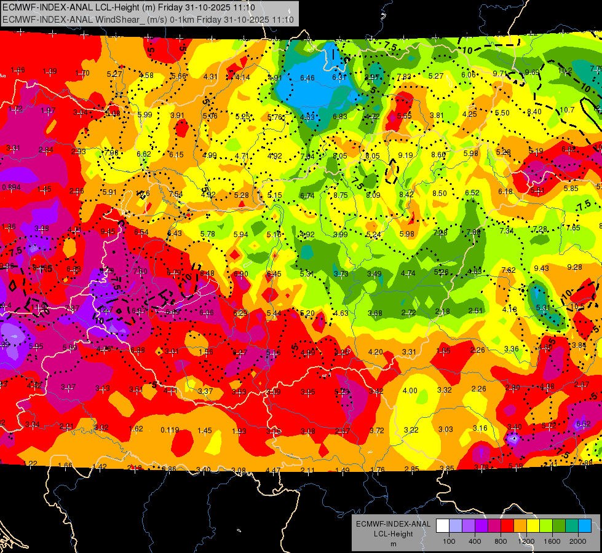Select the sky blue legend swatch

[x=585, y=526]
